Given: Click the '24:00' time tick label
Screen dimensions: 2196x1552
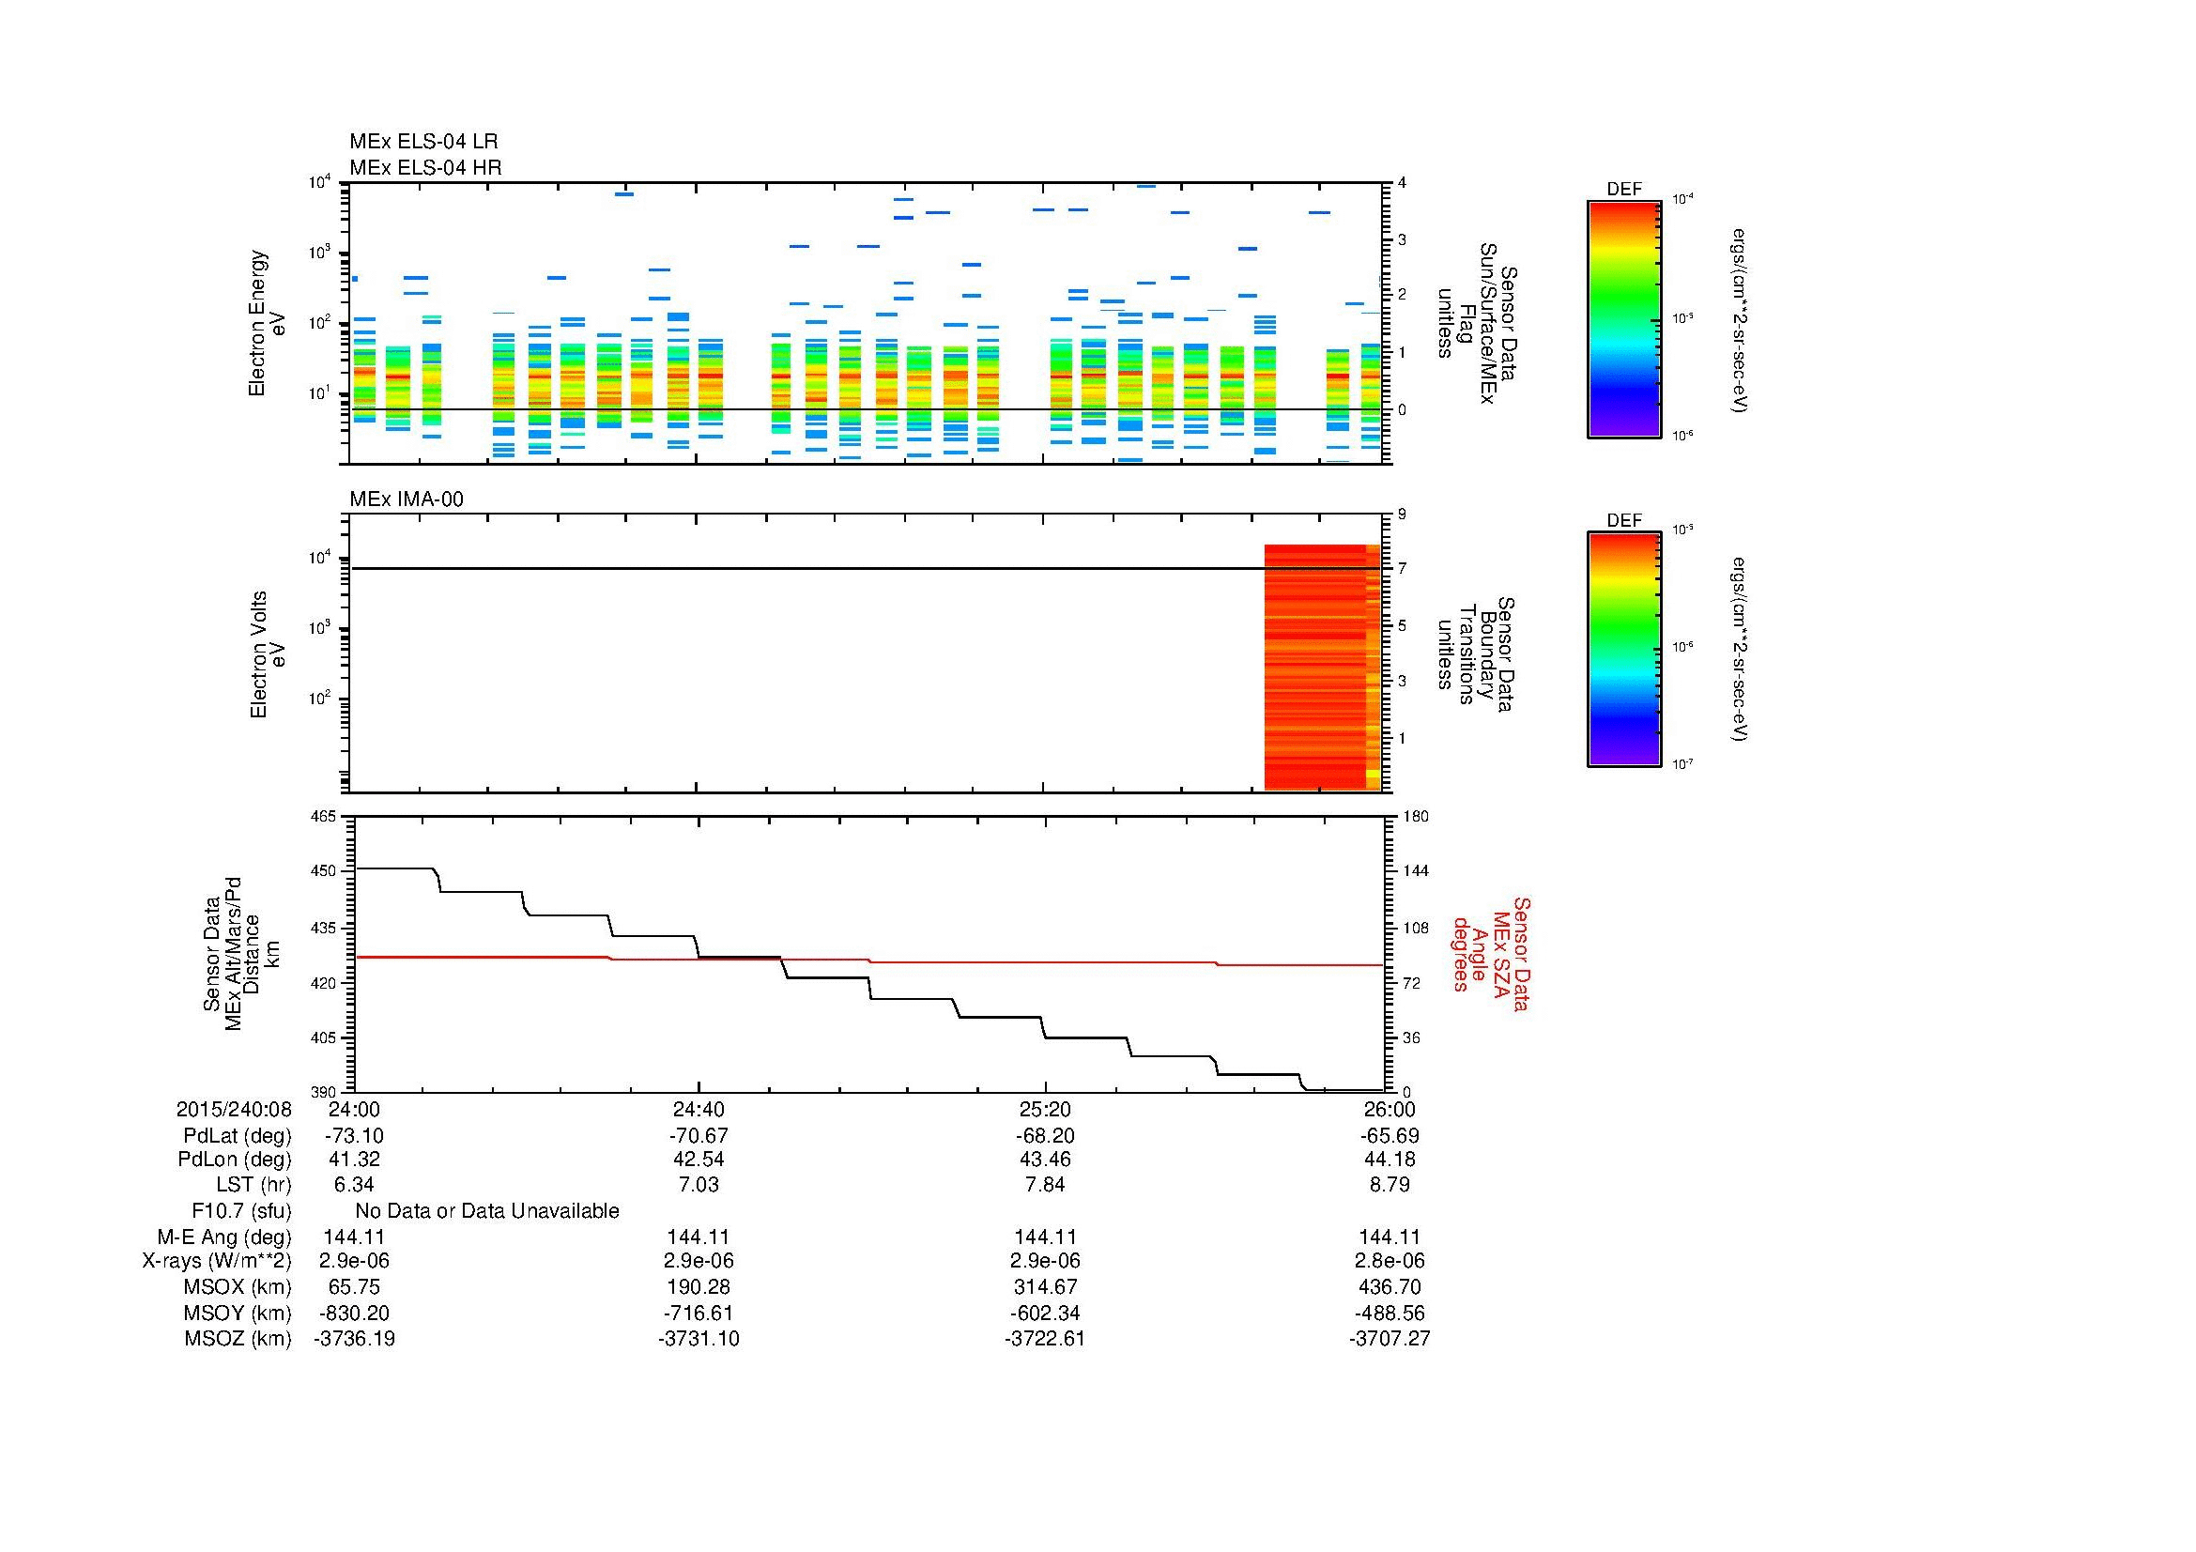Looking at the screenshot, I should pyautogui.click(x=354, y=1109).
